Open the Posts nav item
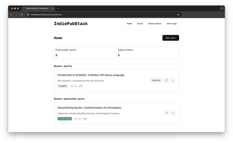Viewport: 233px width, 143px height. [140, 24]
